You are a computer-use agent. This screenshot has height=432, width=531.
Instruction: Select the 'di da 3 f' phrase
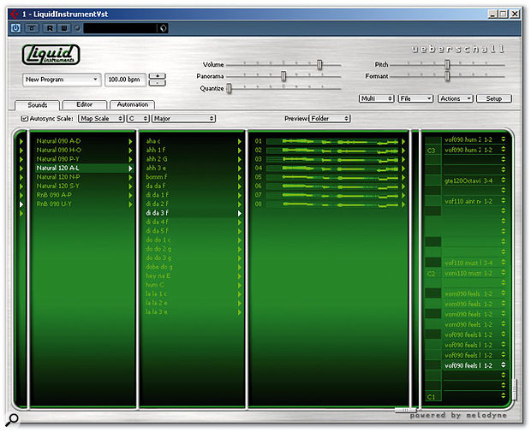pyautogui.click(x=157, y=213)
